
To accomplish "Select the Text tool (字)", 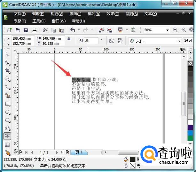I will point(7,136).
